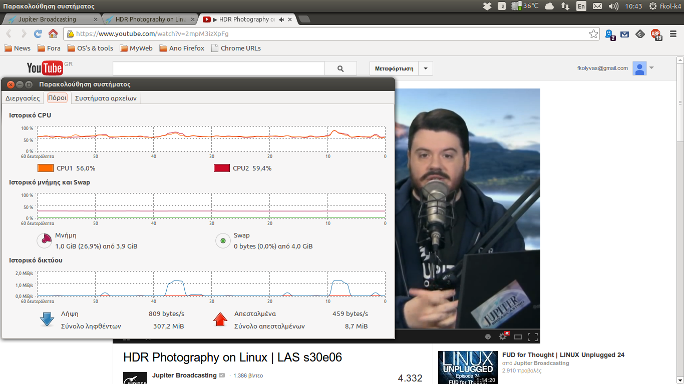The height and width of the screenshot is (384, 684).
Task: Bookmark this page with the star
Action: tap(593, 34)
